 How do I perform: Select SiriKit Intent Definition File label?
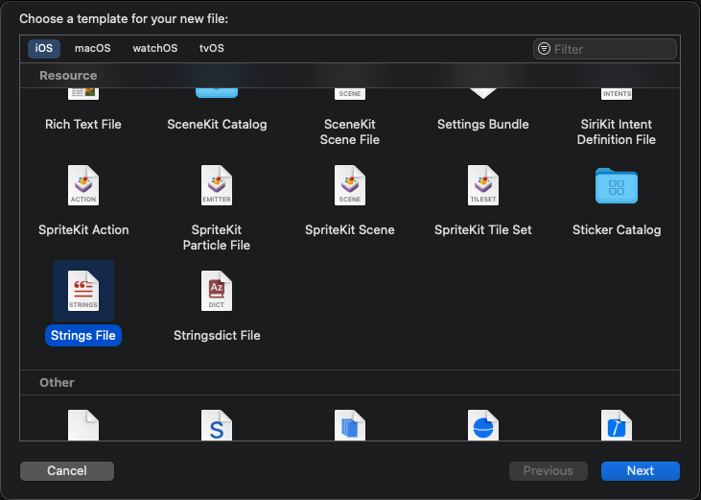617,131
